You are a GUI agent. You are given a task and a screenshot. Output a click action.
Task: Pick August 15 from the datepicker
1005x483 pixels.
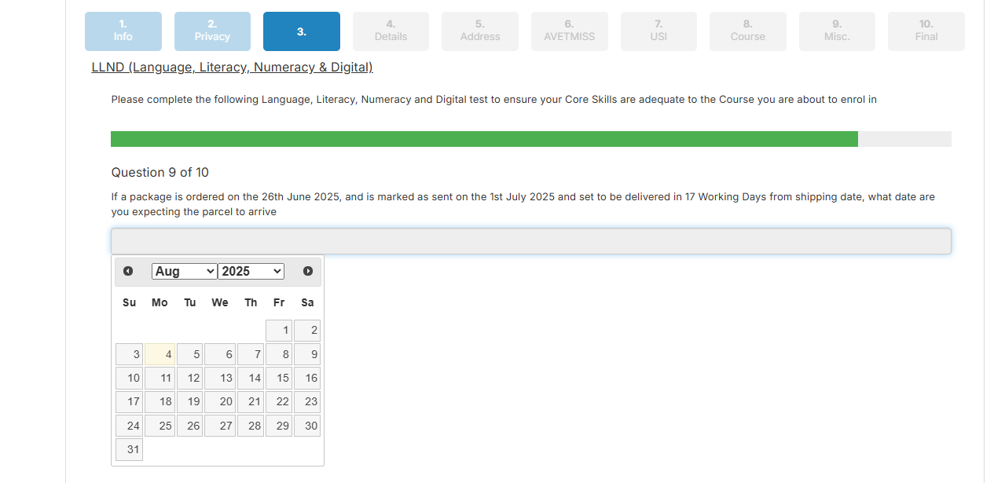(279, 379)
